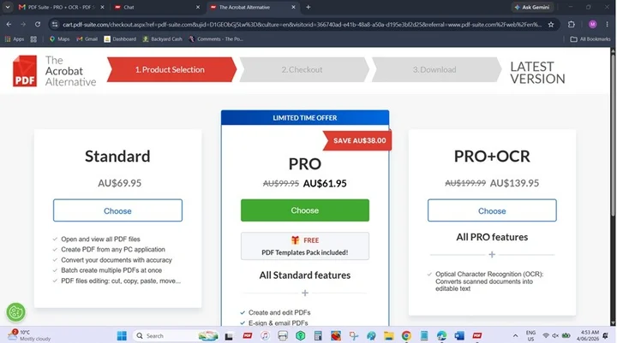Close the Chat tab
This screenshot has width=617, height=343.
click(198, 7)
